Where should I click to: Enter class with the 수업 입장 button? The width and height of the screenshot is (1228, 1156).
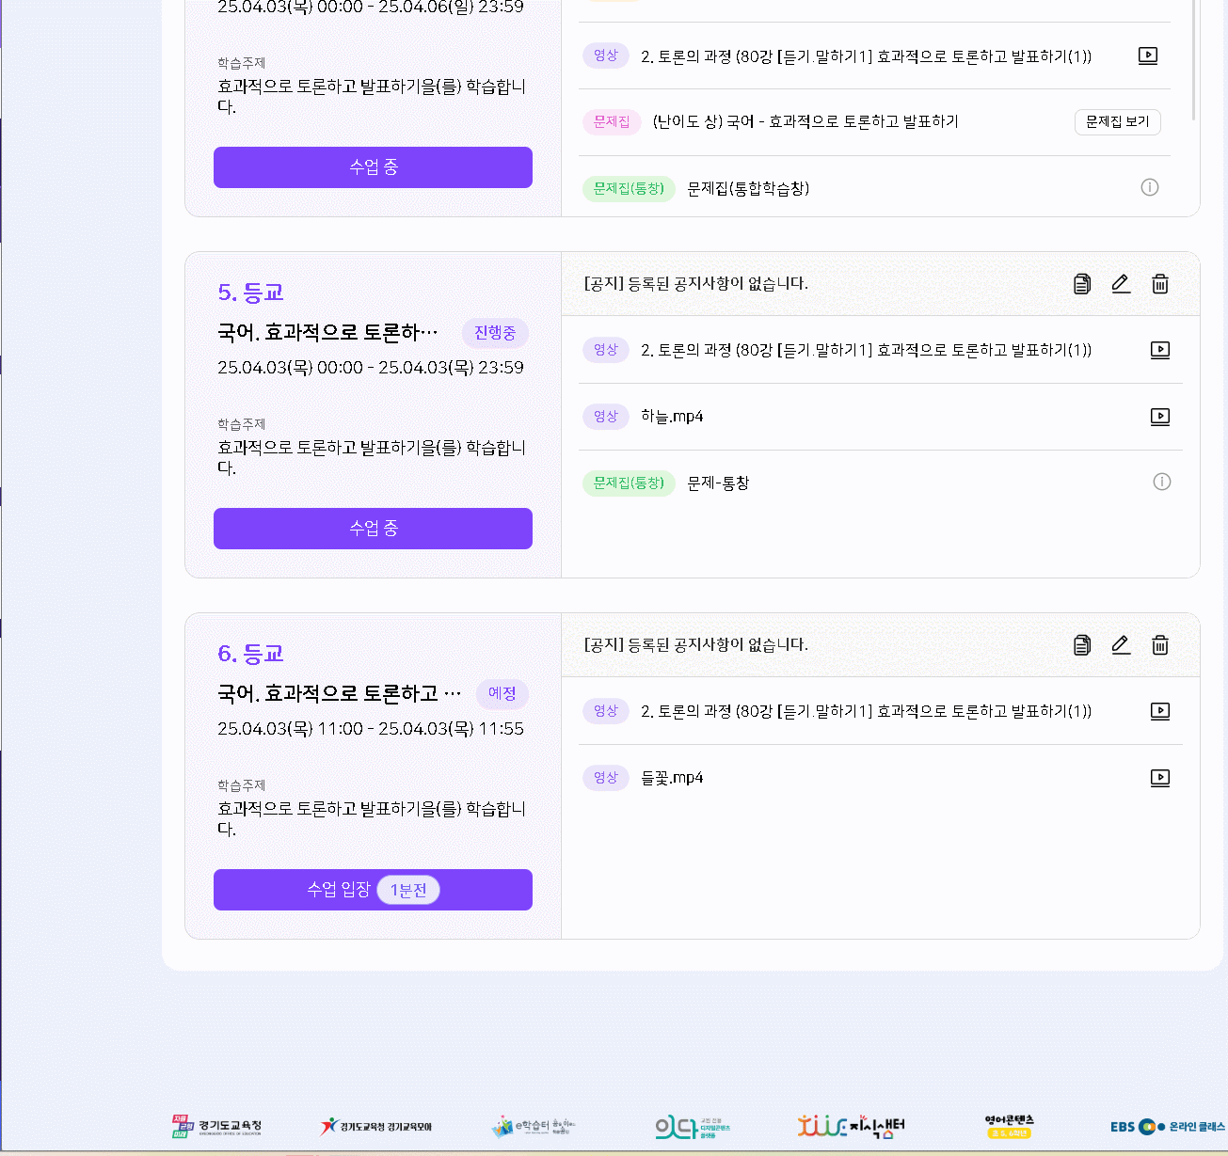[x=373, y=890]
